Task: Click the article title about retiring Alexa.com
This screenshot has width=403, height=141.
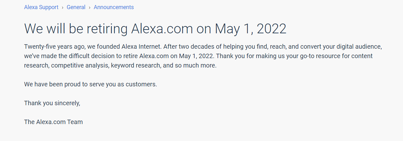Action: [x=155, y=29]
